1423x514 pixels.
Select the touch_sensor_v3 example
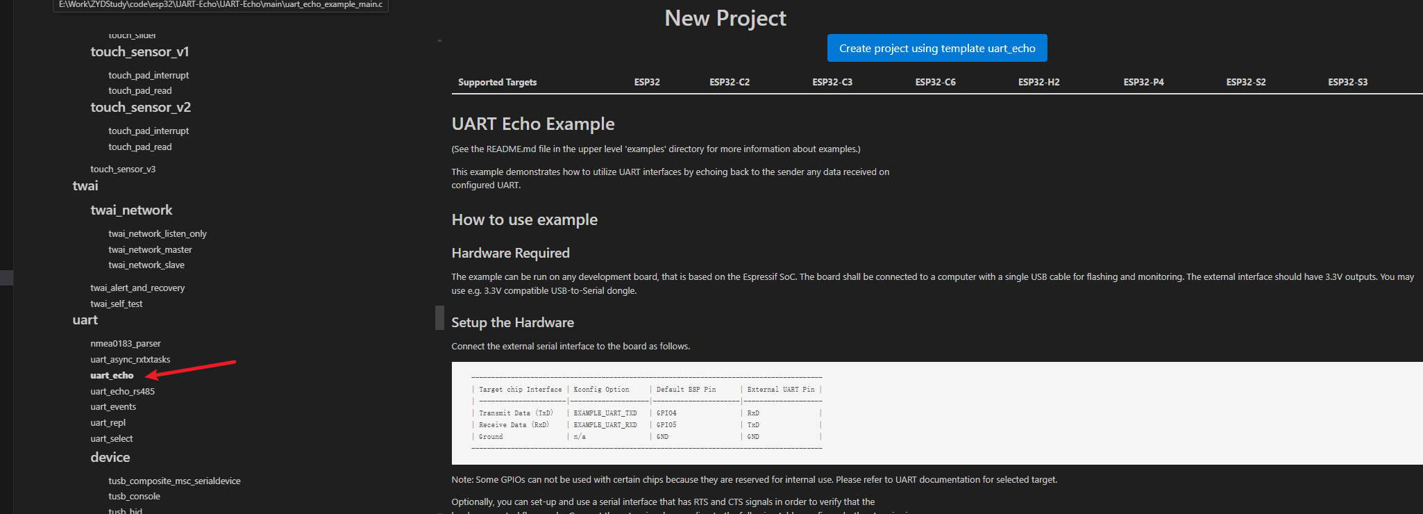coord(123,169)
